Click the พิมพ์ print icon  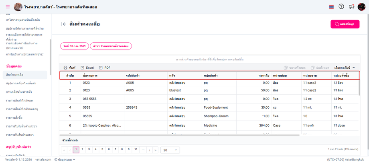pyautogui.click(x=66, y=68)
